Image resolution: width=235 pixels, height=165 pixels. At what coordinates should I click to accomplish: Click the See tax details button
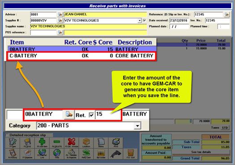[x=201, y=152]
